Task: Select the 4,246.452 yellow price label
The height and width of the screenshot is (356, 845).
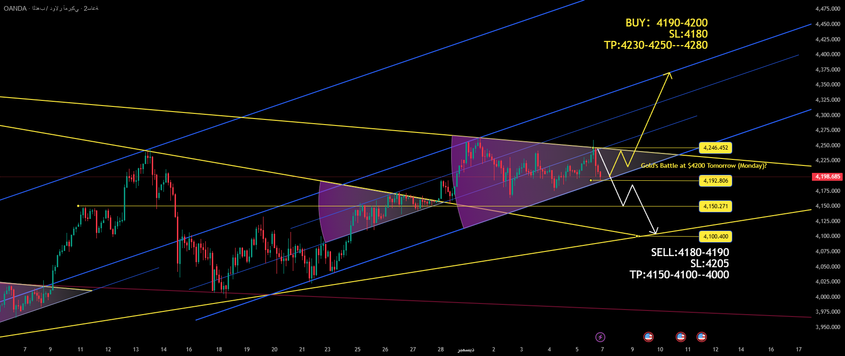Action: point(716,148)
